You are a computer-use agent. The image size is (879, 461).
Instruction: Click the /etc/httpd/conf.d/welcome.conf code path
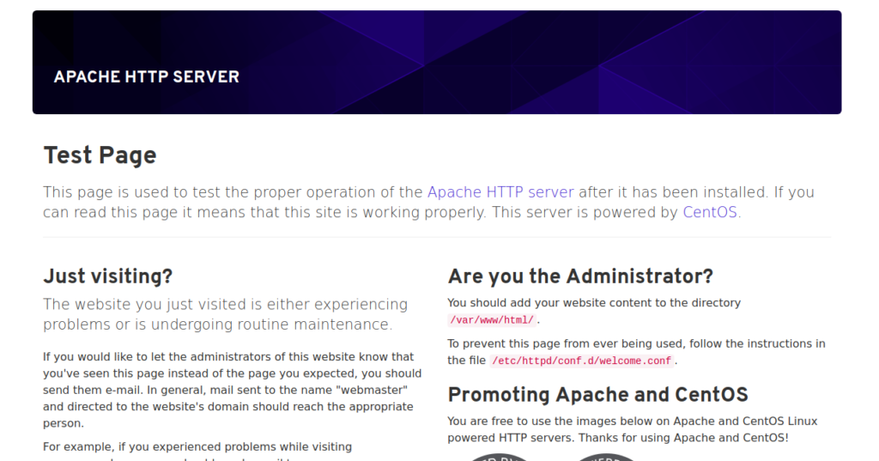tap(581, 361)
